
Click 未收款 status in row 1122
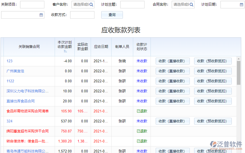(142, 81)
